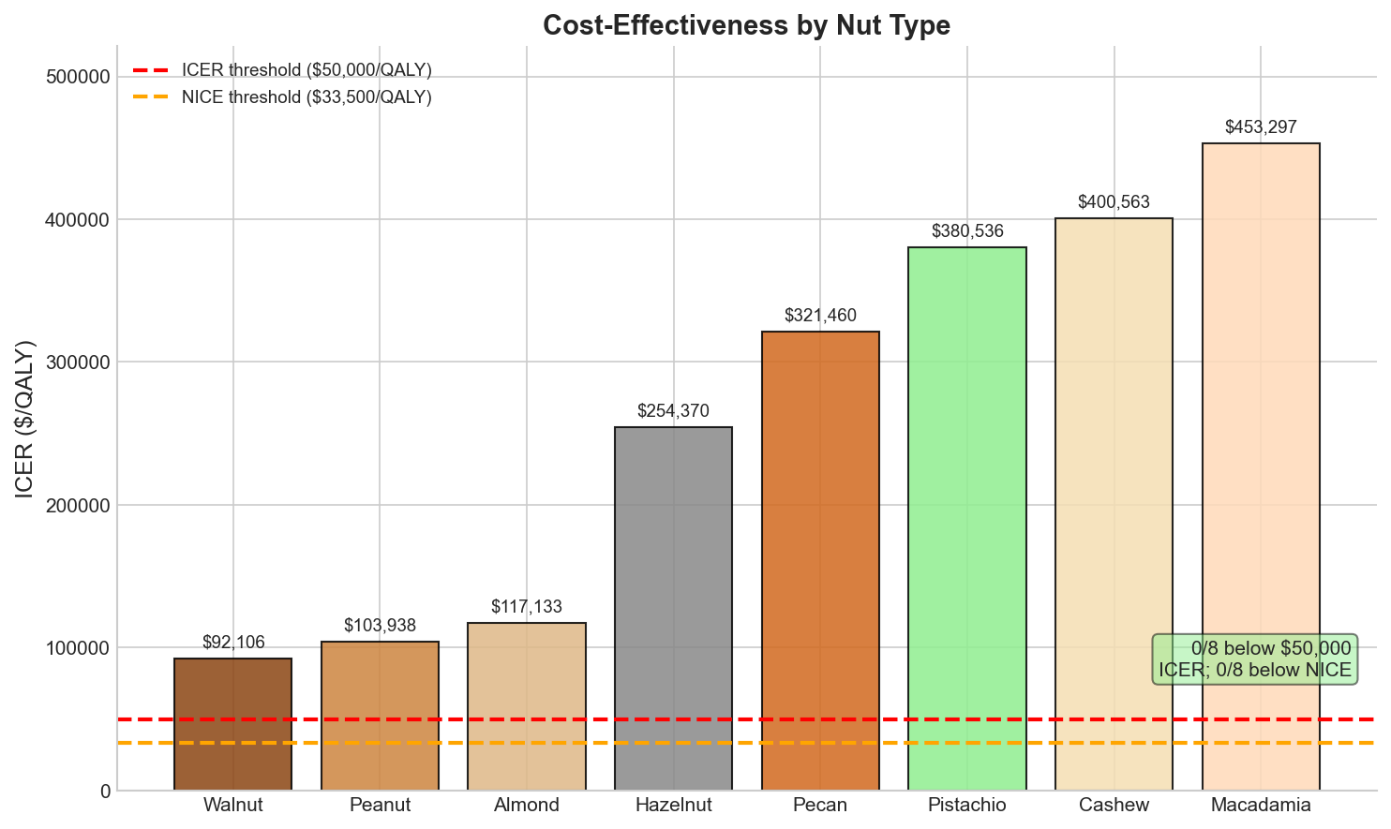Select the $92,106 data label
This screenshot has width=1391, height=829.
tap(233, 643)
